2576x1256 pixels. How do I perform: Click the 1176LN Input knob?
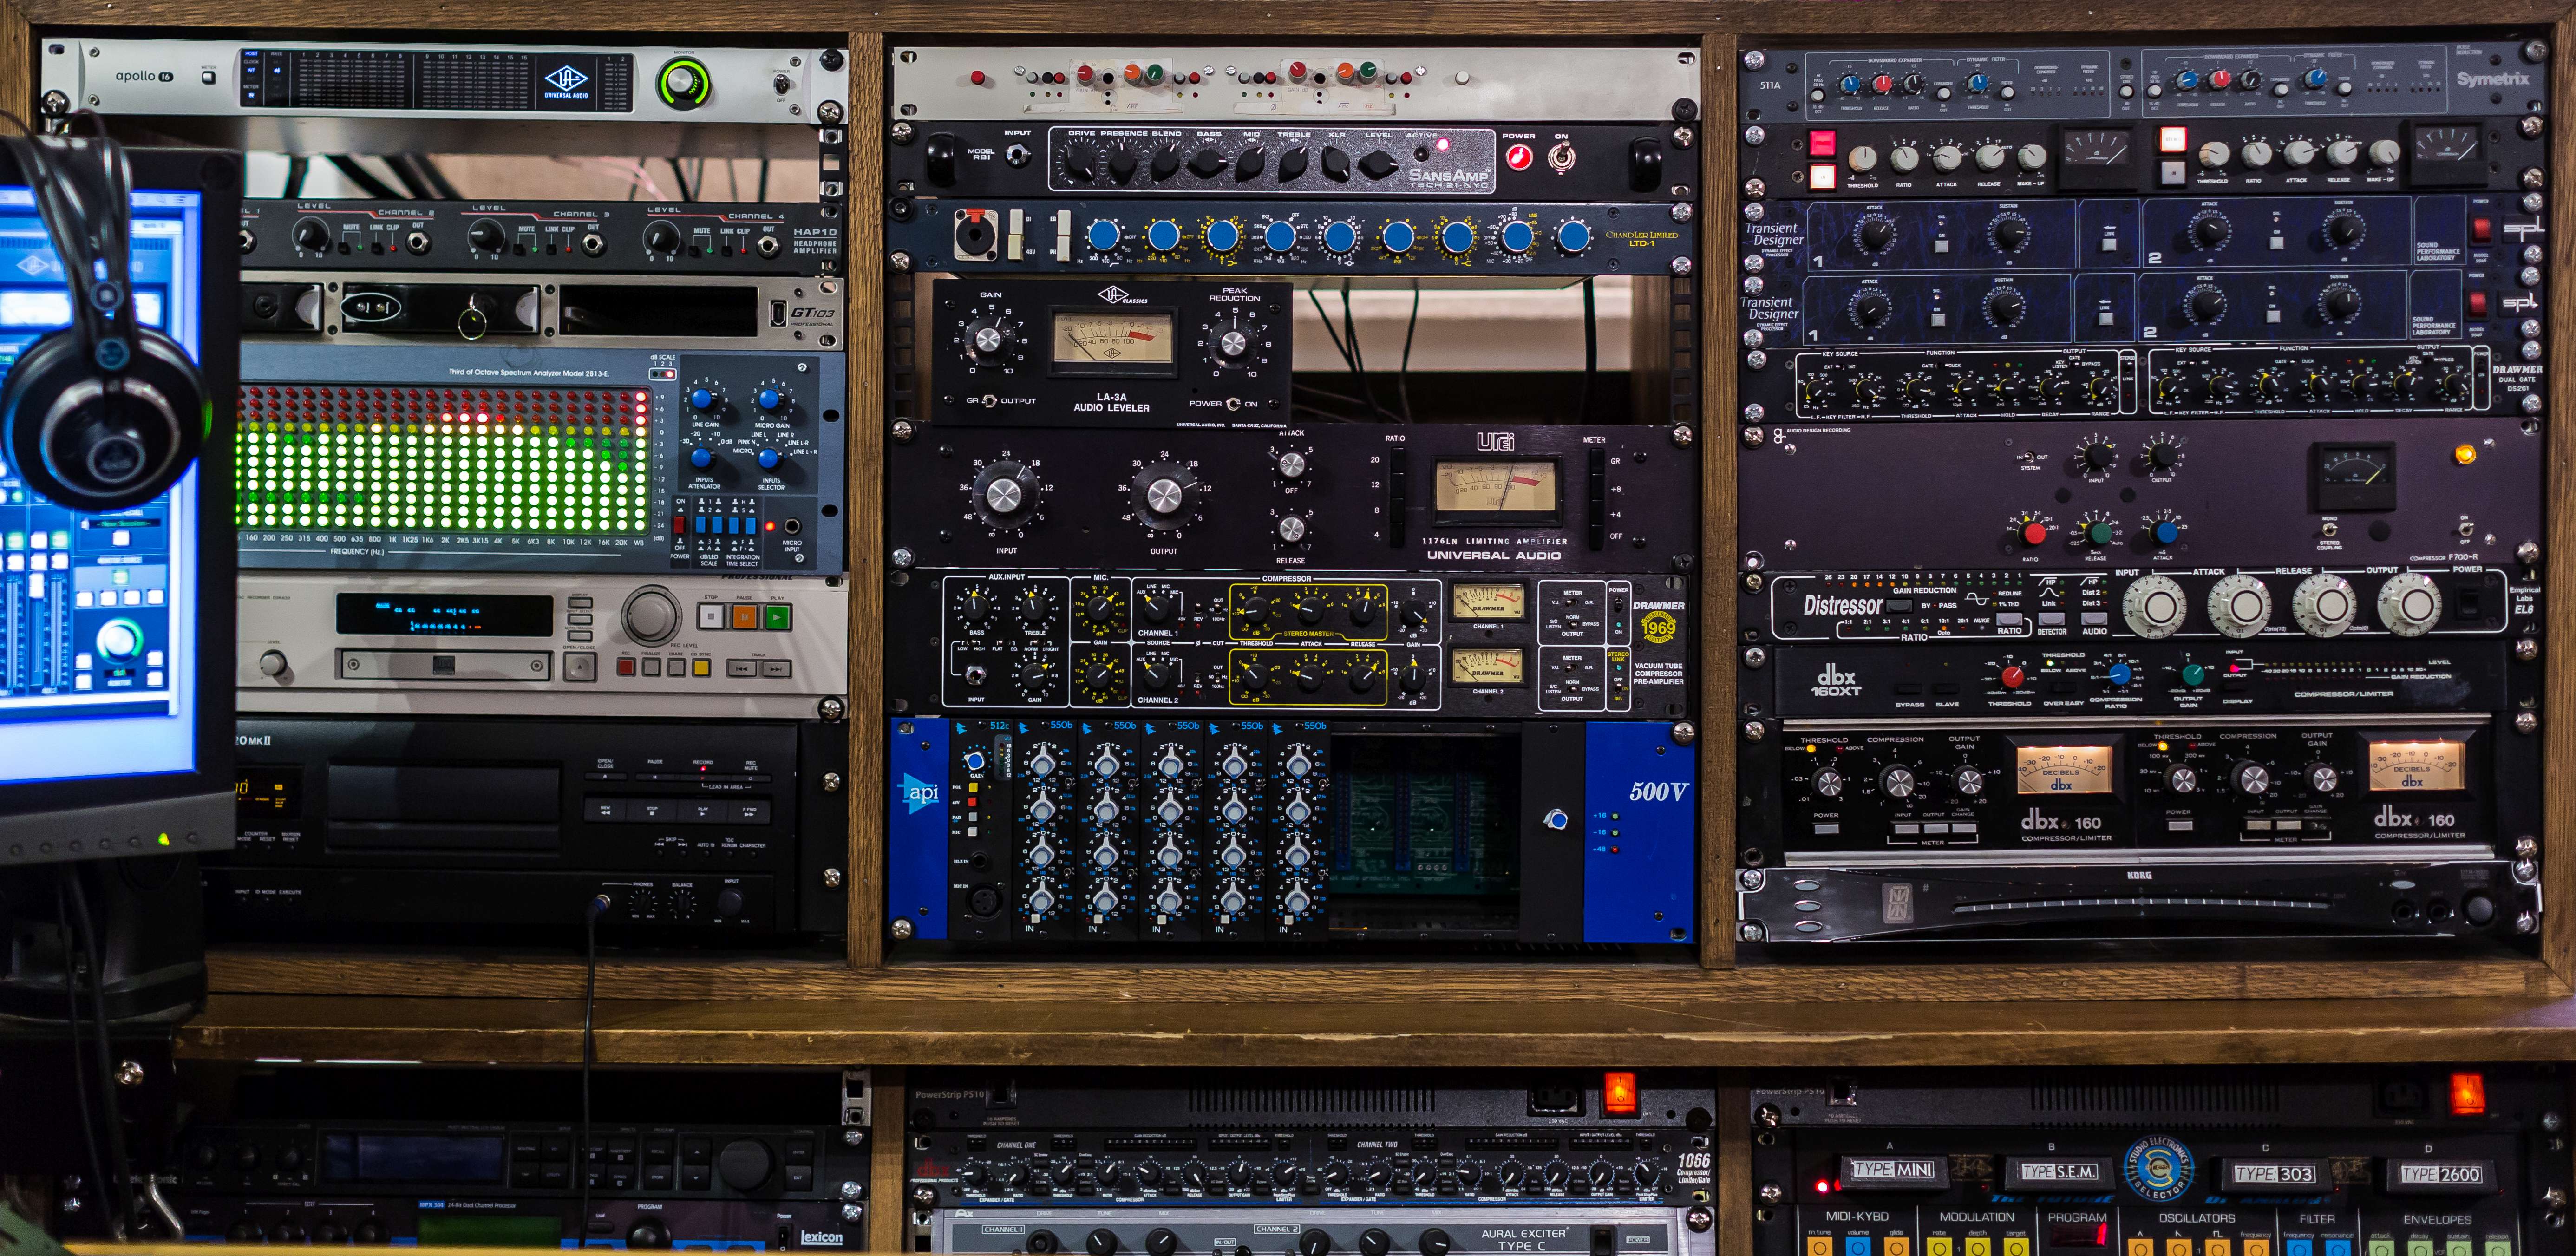coord(1004,495)
